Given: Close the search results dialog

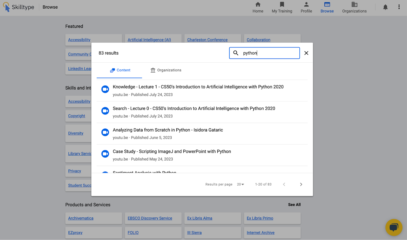Looking at the screenshot, I should click(x=306, y=53).
